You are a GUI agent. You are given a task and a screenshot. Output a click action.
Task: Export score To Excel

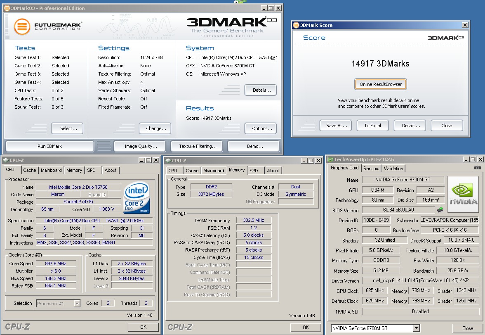(372, 126)
